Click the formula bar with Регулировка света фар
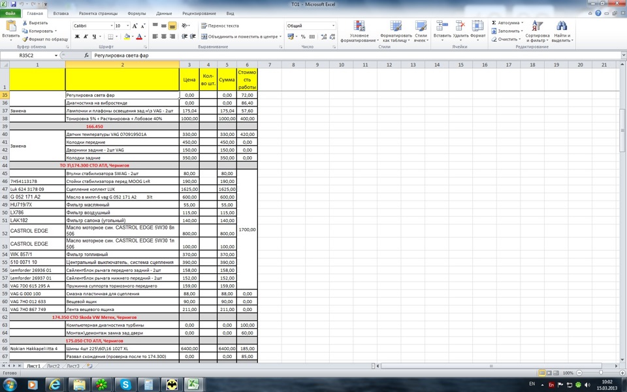 [356, 55]
